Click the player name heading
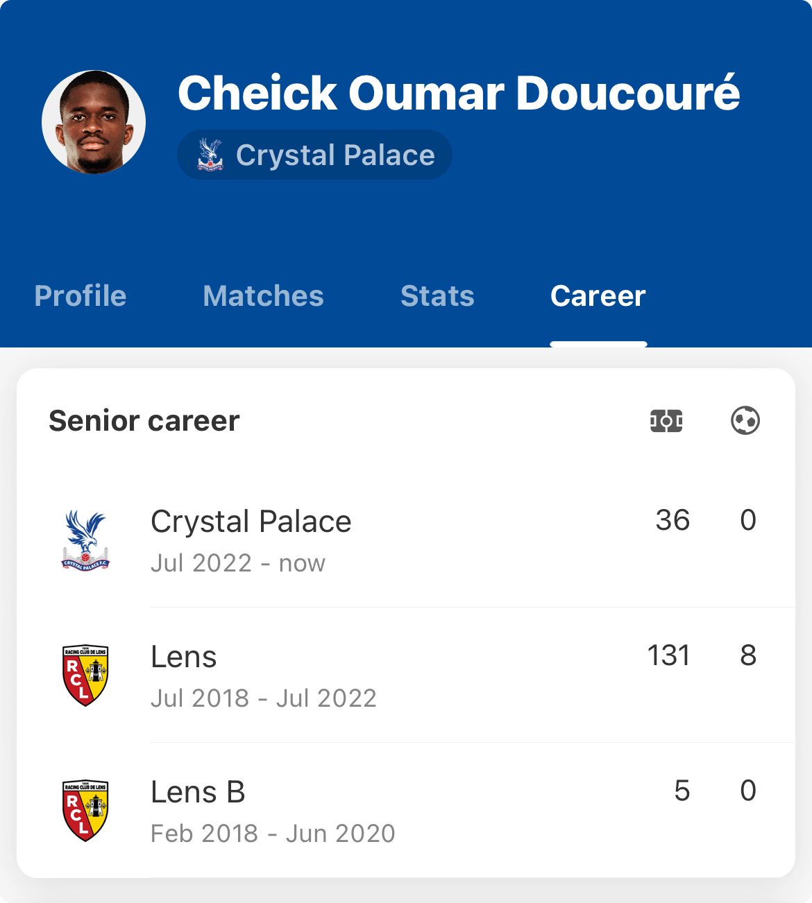Viewport: 812px width, 903px height. (459, 94)
